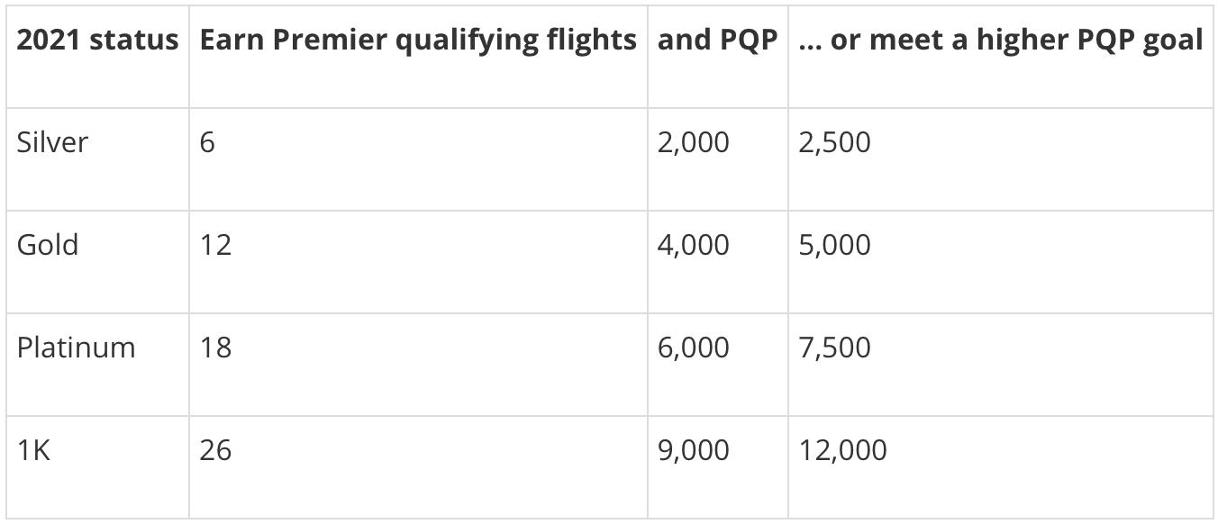This screenshot has height=524, width=1218.
Task: Click the Gold higher goal 5,000
Action: click(x=834, y=245)
